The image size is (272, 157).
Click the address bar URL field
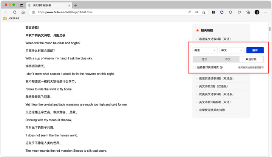click(x=111, y=12)
